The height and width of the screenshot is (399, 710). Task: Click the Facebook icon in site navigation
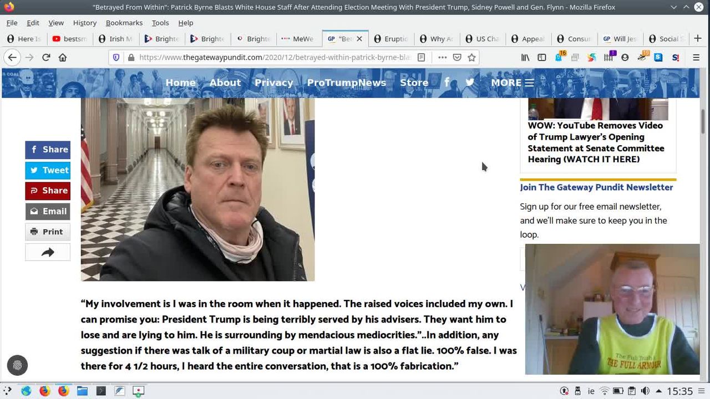click(447, 83)
